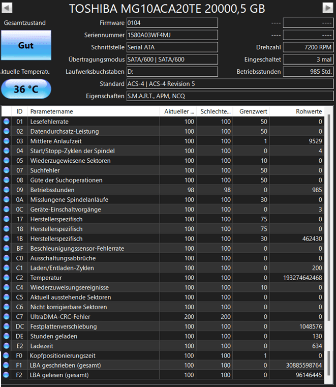The width and height of the screenshot is (336, 387).
Task: Click the table's vertical scrollbar
Action: tap(328, 217)
